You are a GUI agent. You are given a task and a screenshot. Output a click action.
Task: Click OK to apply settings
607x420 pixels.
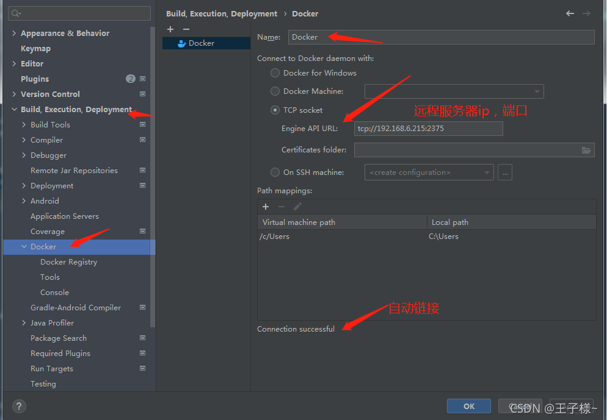tap(469, 406)
